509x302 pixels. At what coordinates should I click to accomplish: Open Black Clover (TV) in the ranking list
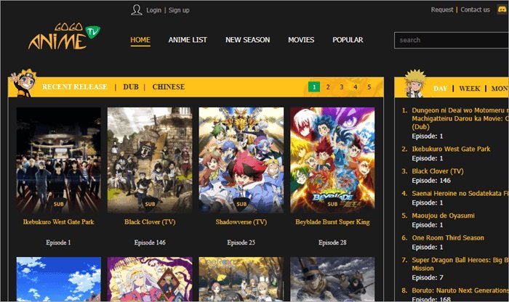point(438,171)
